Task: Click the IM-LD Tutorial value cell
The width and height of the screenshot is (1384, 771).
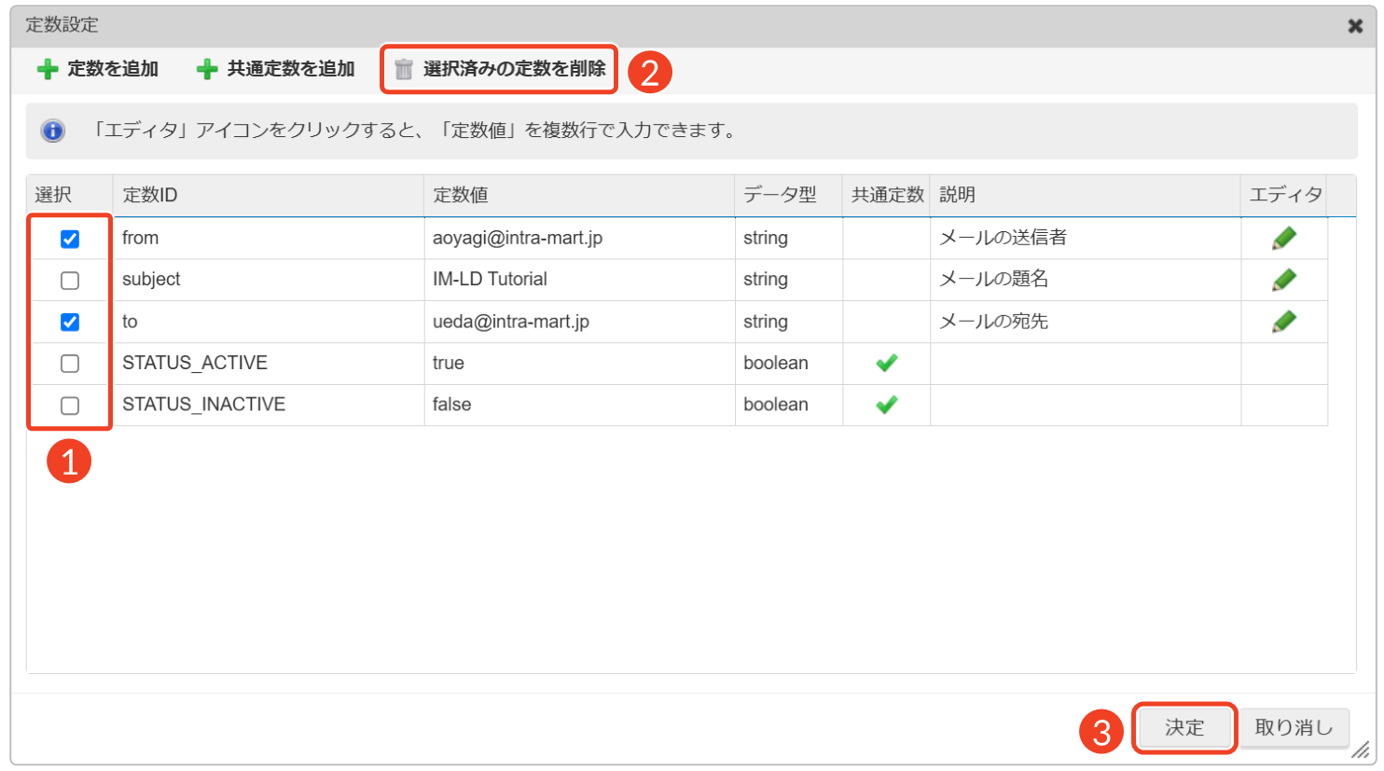Action: (x=578, y=280)
